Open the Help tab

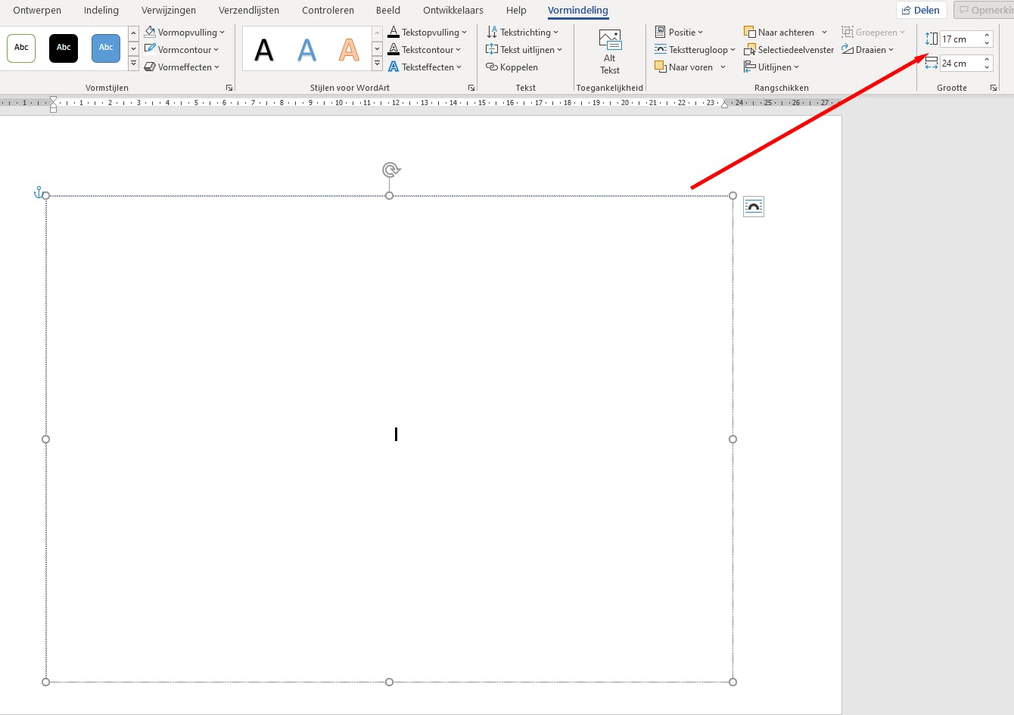pos(516,11)
